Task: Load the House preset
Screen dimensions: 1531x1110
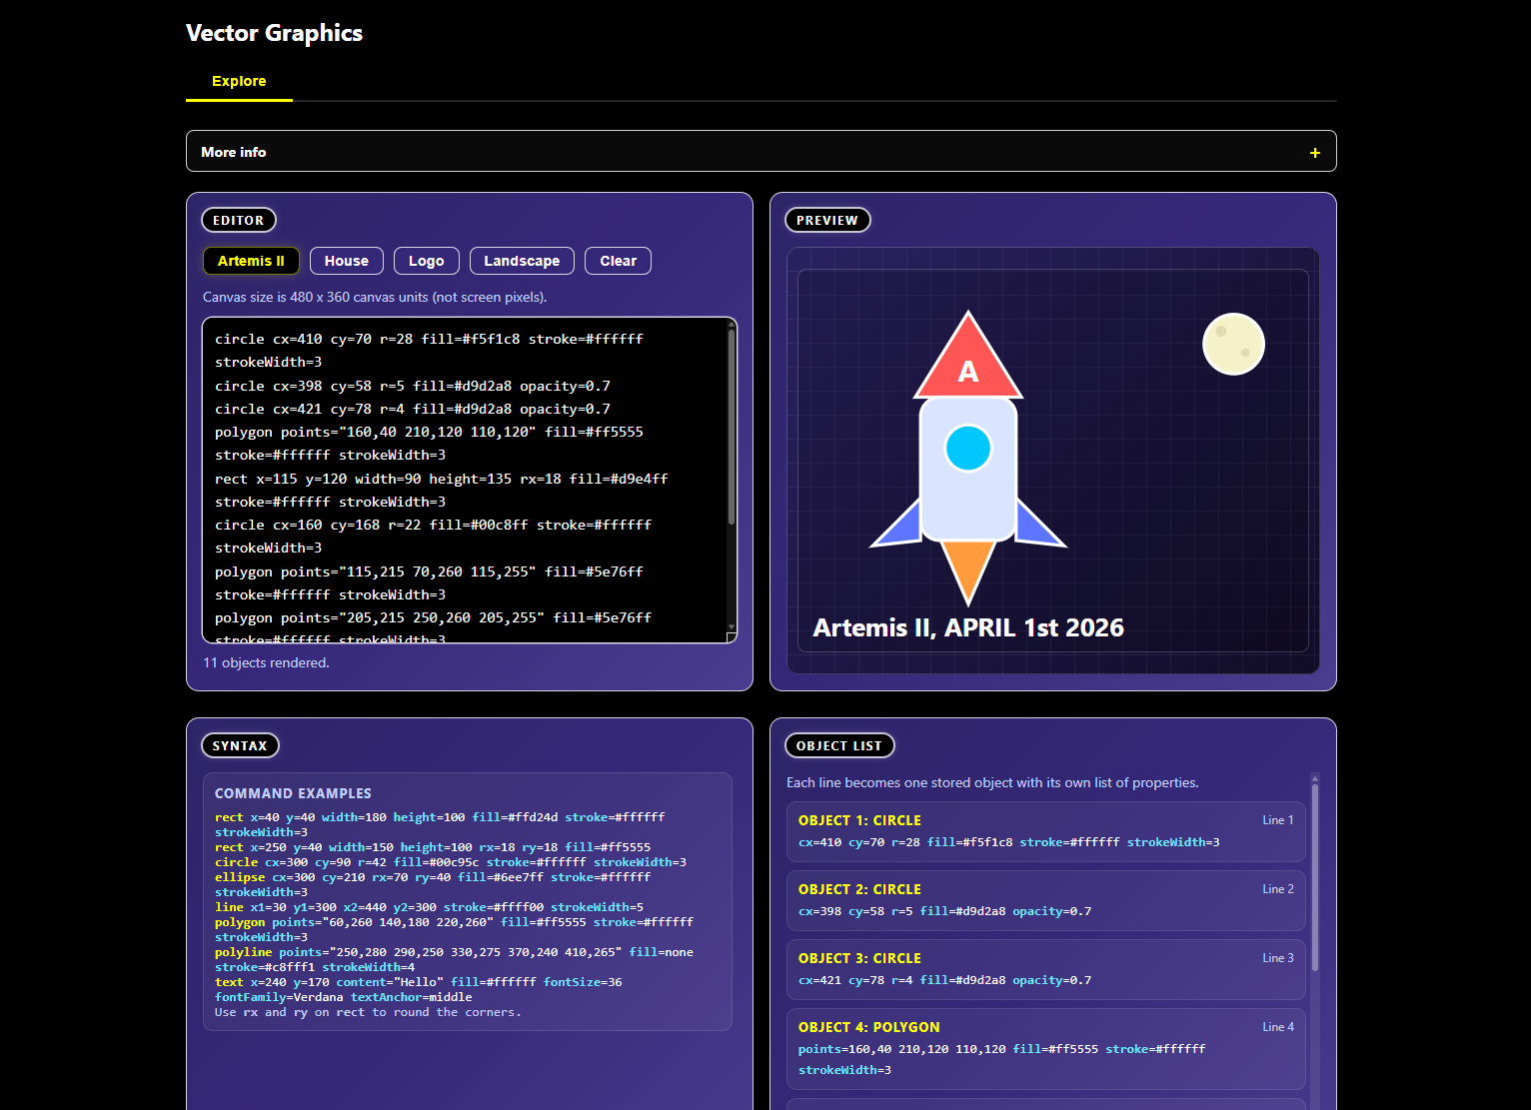Action: click(x=347, y=261)
